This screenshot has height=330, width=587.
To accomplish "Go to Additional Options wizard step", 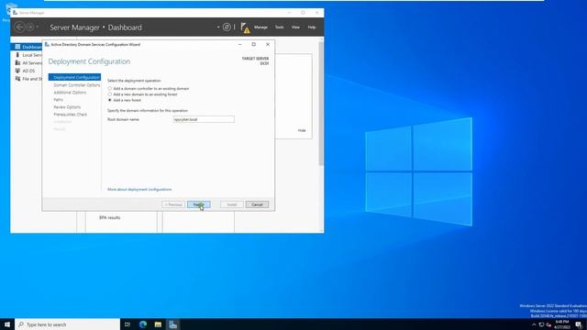I will [x=70, y=93].
